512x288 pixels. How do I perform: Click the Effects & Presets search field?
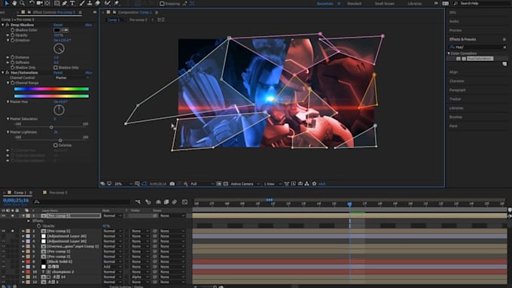point(477,47)
